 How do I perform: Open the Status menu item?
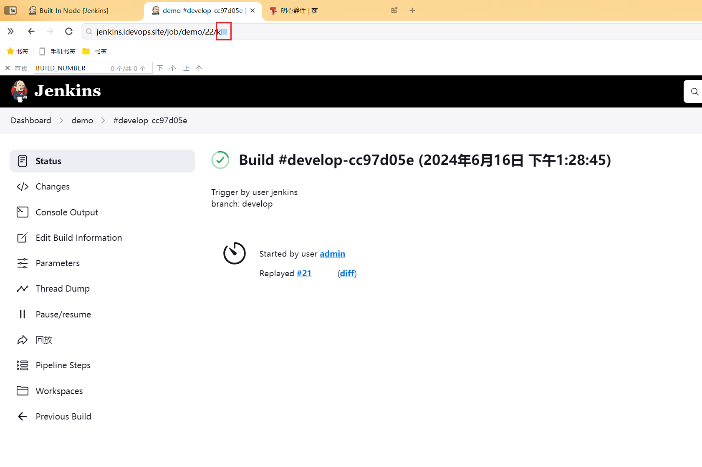tap(102, 161)
